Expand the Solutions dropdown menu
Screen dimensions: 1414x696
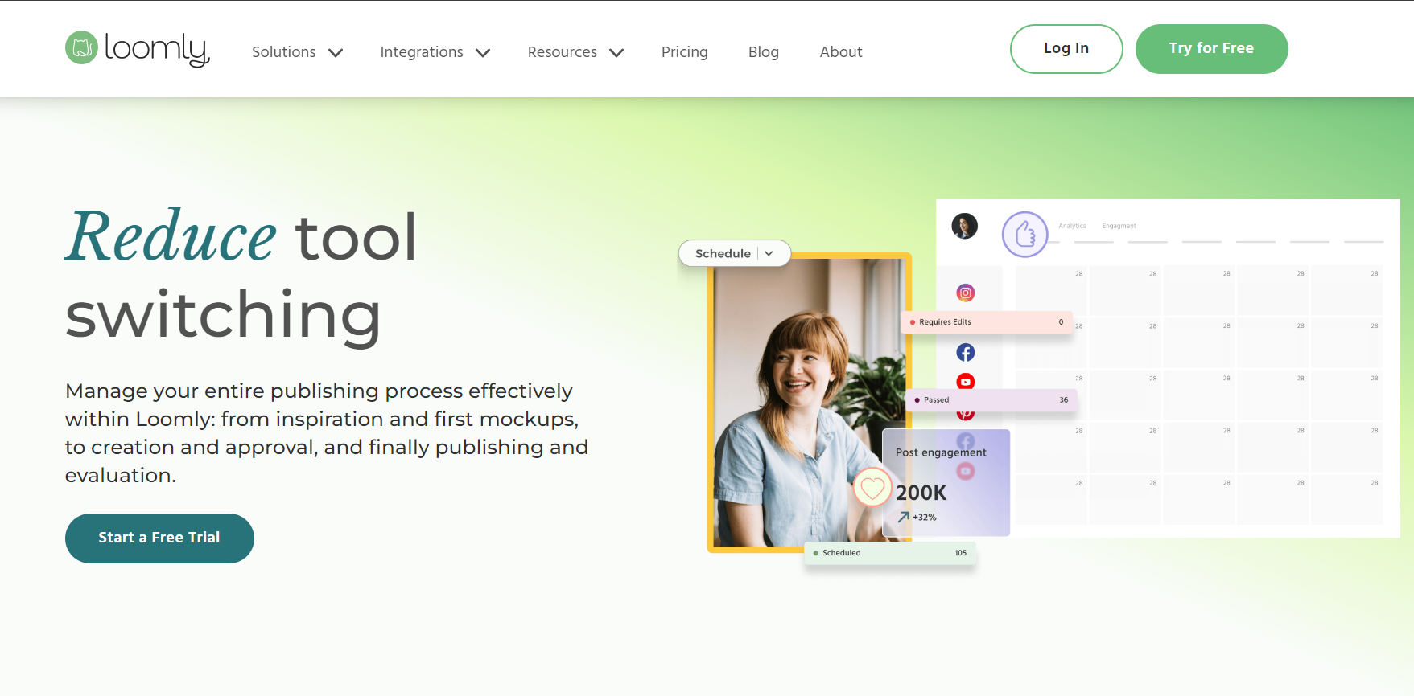click(x=297, y=52)
